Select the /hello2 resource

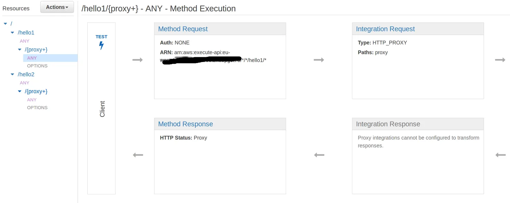tap(26, 74)
